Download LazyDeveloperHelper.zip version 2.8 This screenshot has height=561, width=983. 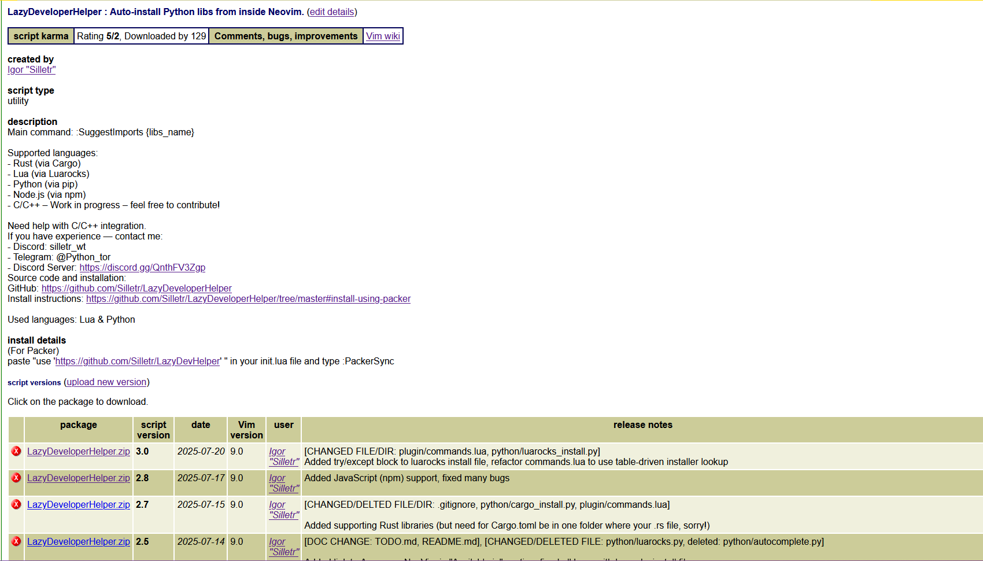[79, 478]
